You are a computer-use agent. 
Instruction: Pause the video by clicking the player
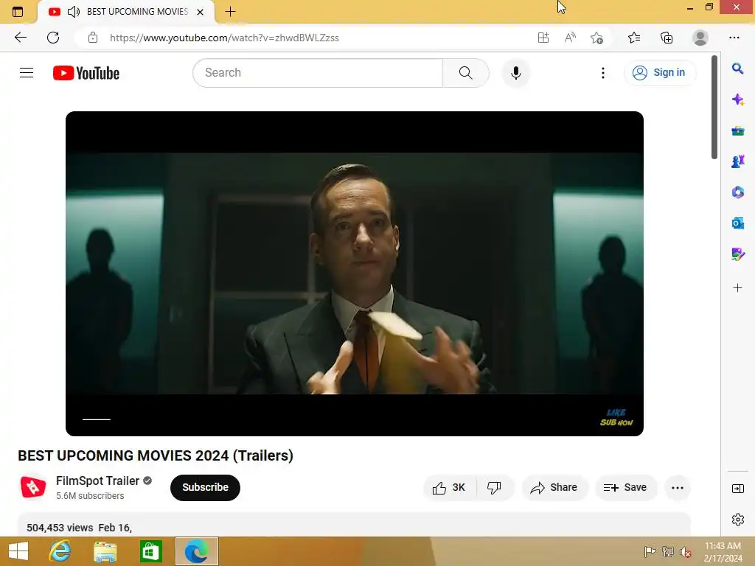[355, 273]
